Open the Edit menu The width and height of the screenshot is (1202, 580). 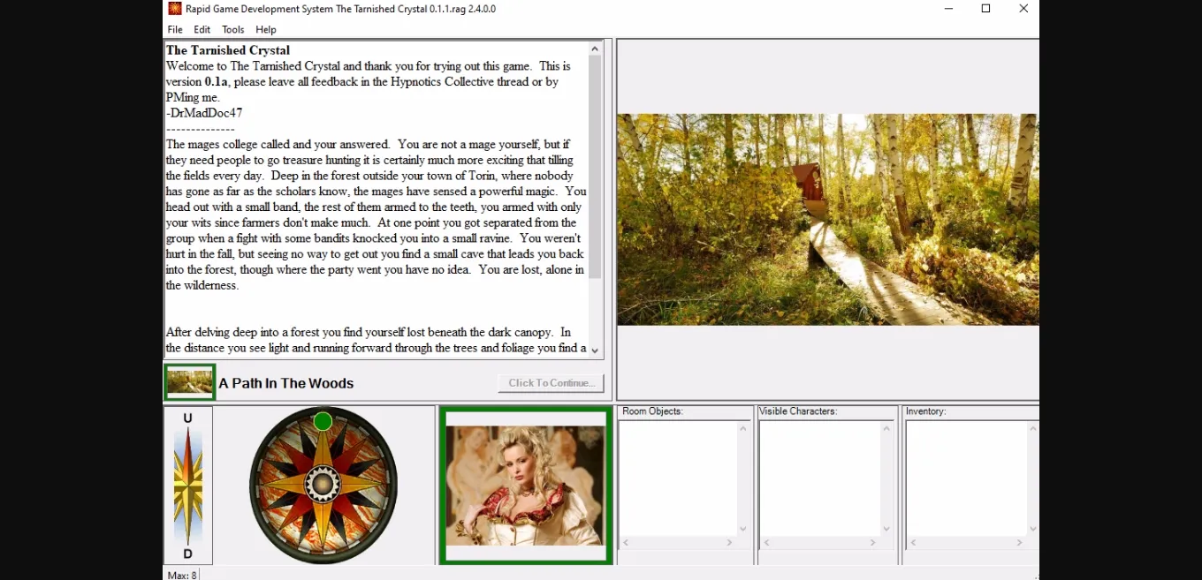pyautogui.click(x=202, y=29)
